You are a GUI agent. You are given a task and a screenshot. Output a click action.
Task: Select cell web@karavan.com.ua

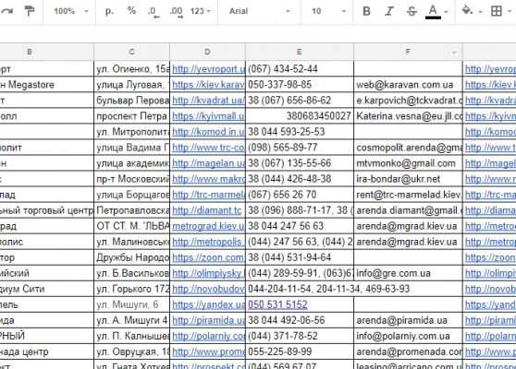(408, 85)
